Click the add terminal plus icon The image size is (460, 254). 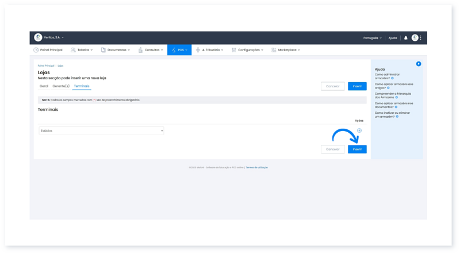(359, 130)
